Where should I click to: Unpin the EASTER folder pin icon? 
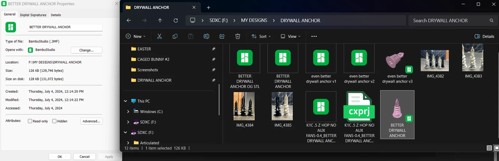pos(214,49)
